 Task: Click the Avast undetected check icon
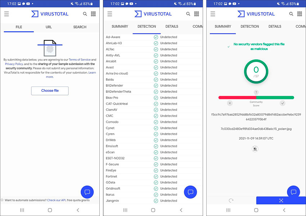pyautogui.click(x=156, y=67)
